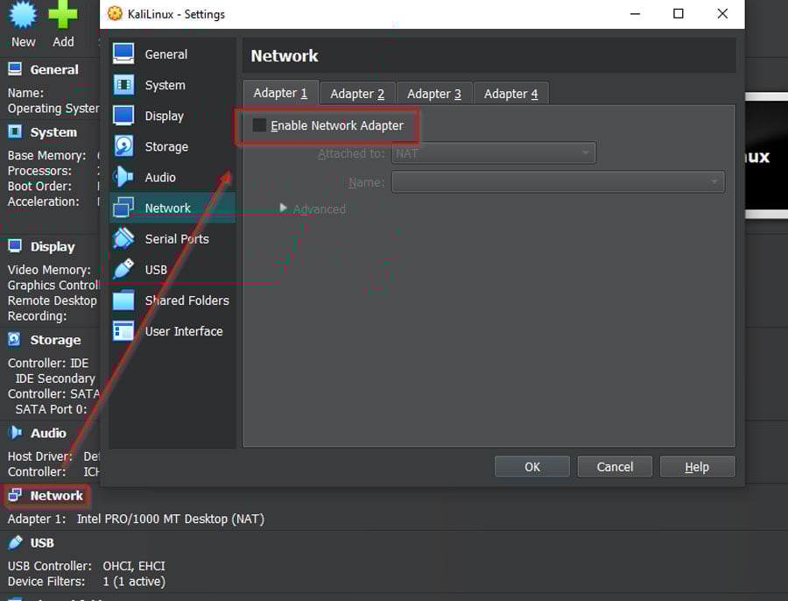Click the Display section icon in manager details
The width and height of the screenshot is (788, 601).
[15, 246]
